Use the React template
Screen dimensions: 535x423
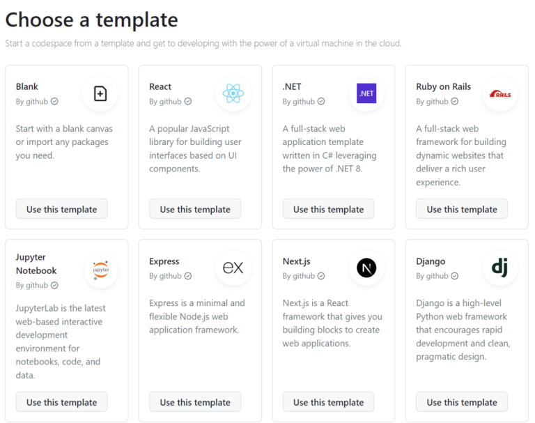pyautogui.click(x=195, y=209)
